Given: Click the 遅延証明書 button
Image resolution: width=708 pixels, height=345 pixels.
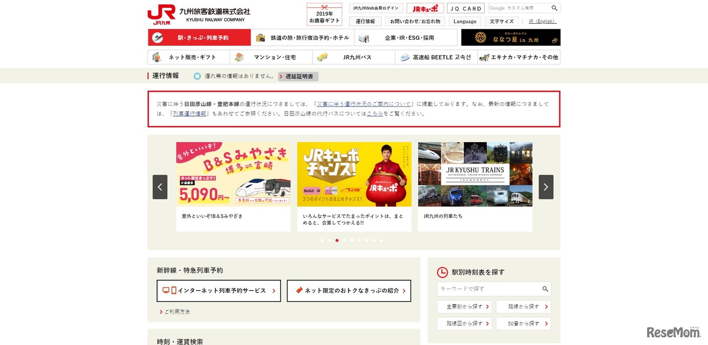Looking at the screenshot, I should (x=298, y=76).
